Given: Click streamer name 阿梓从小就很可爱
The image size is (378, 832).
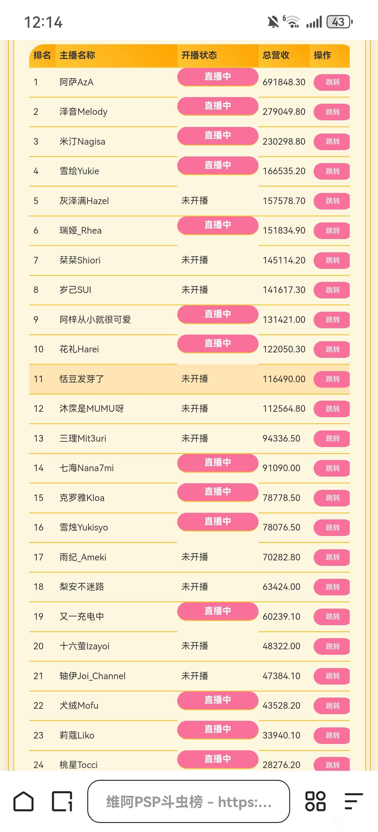Looking at the screenshot, I should (x=95, y=320).
